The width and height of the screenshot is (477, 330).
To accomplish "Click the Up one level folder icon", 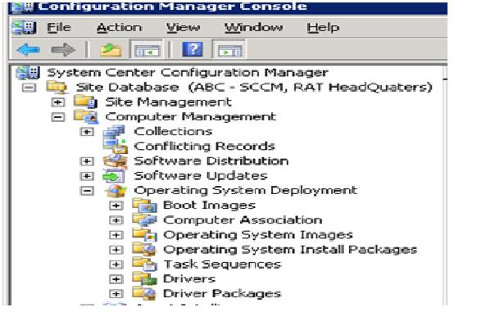I will coord(111,50).
